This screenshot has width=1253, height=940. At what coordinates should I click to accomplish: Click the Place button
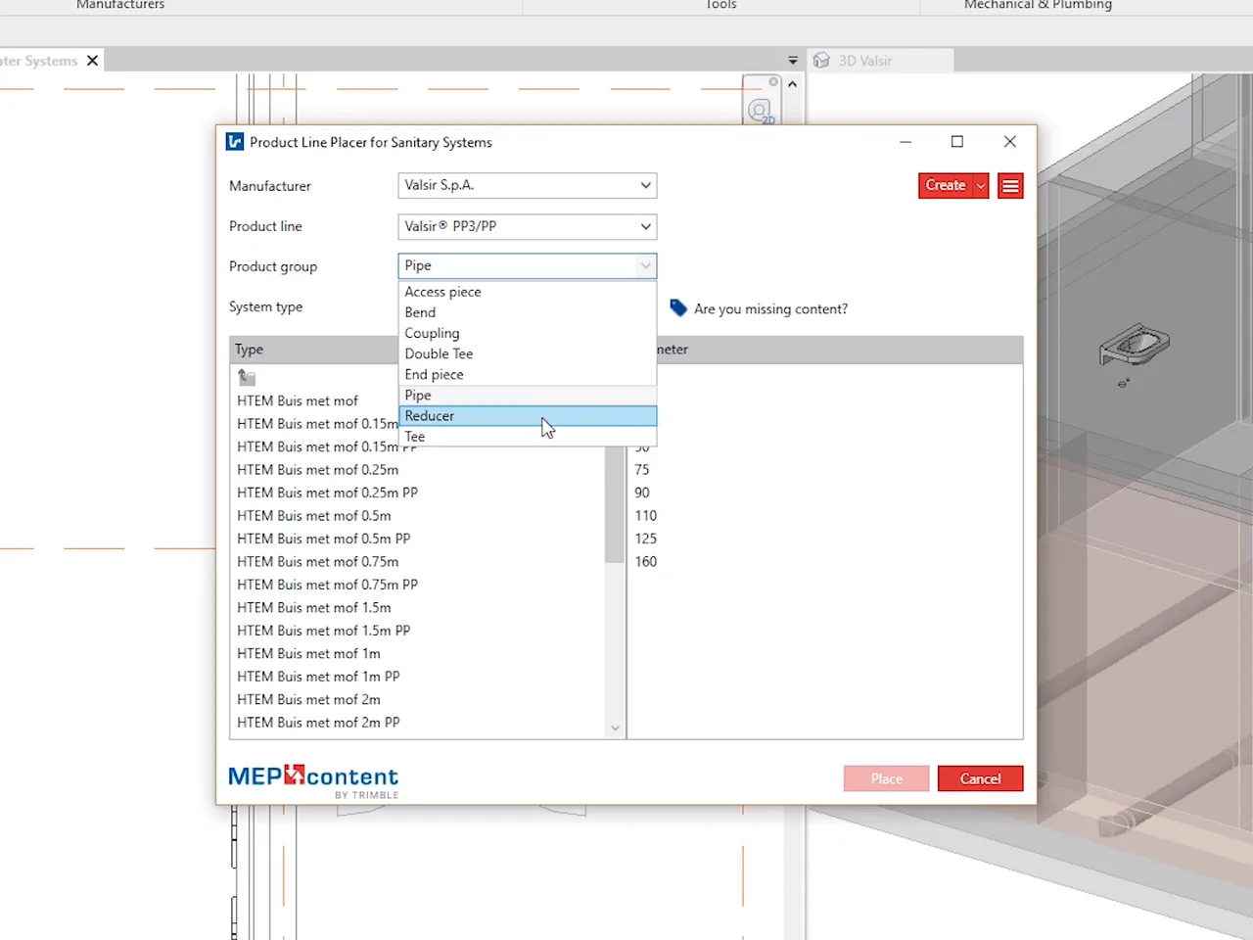[886, 778]
